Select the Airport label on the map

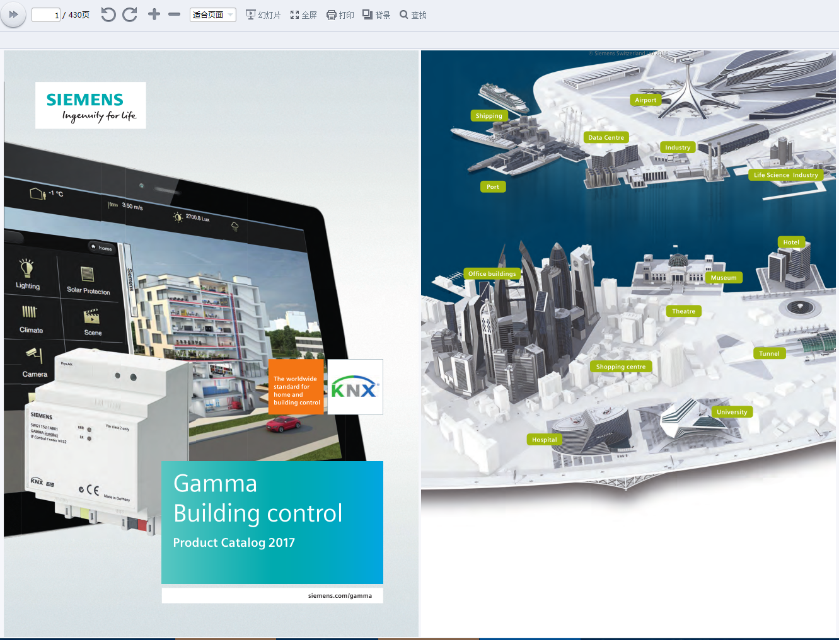pos(645,100)
